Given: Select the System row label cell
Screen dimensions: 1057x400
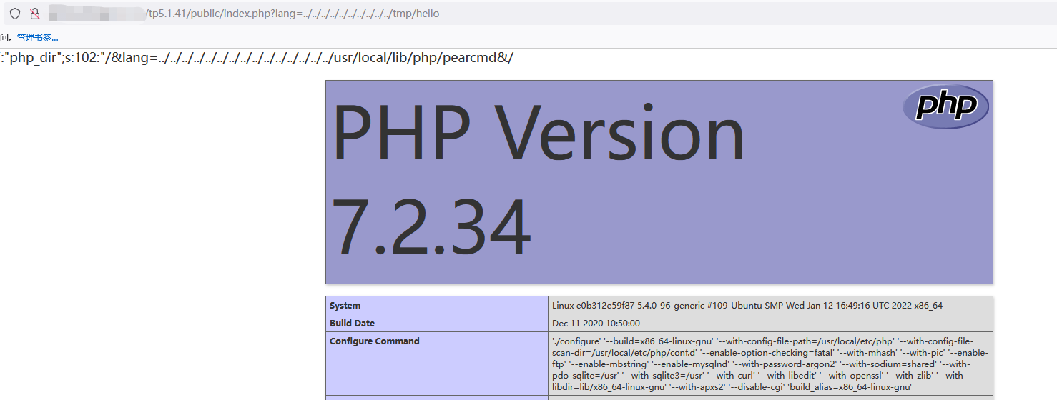Looking at the screenshot, I should (x=437, y=305).
